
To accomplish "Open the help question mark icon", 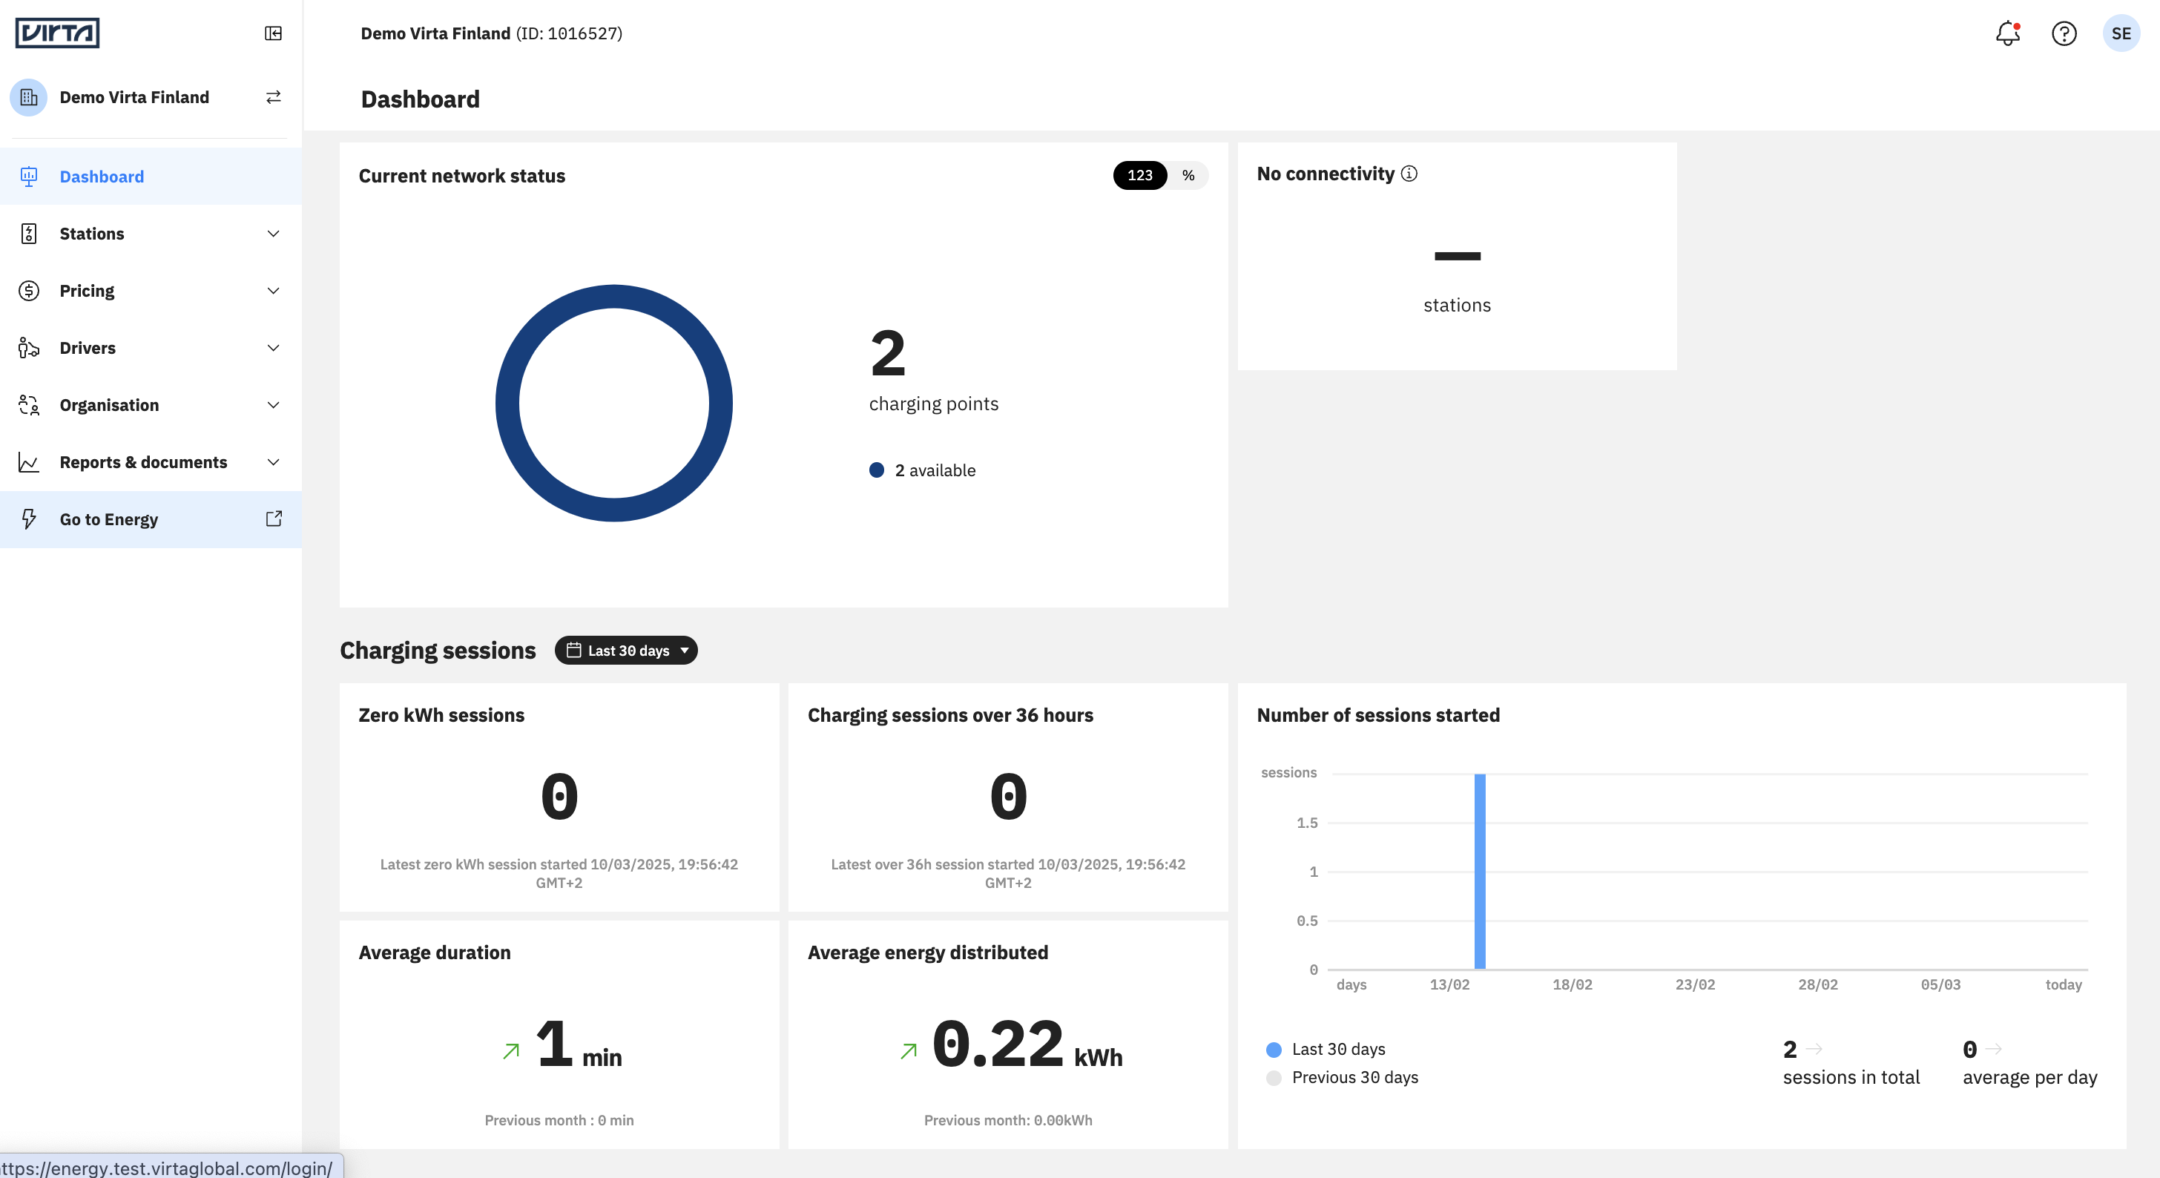I will (x=2064, y=33).
